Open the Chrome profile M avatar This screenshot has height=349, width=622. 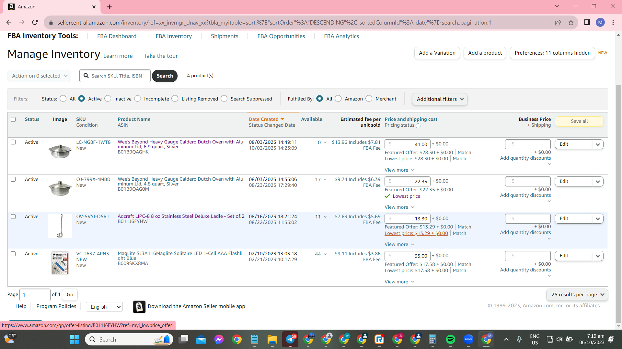tap(600, 22)
